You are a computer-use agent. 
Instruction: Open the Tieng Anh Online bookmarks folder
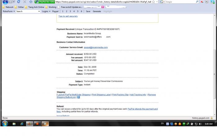[35, 7]
